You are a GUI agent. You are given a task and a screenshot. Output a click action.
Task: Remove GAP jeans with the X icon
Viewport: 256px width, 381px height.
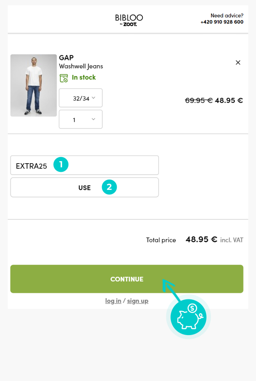click(x=238, y=62)
